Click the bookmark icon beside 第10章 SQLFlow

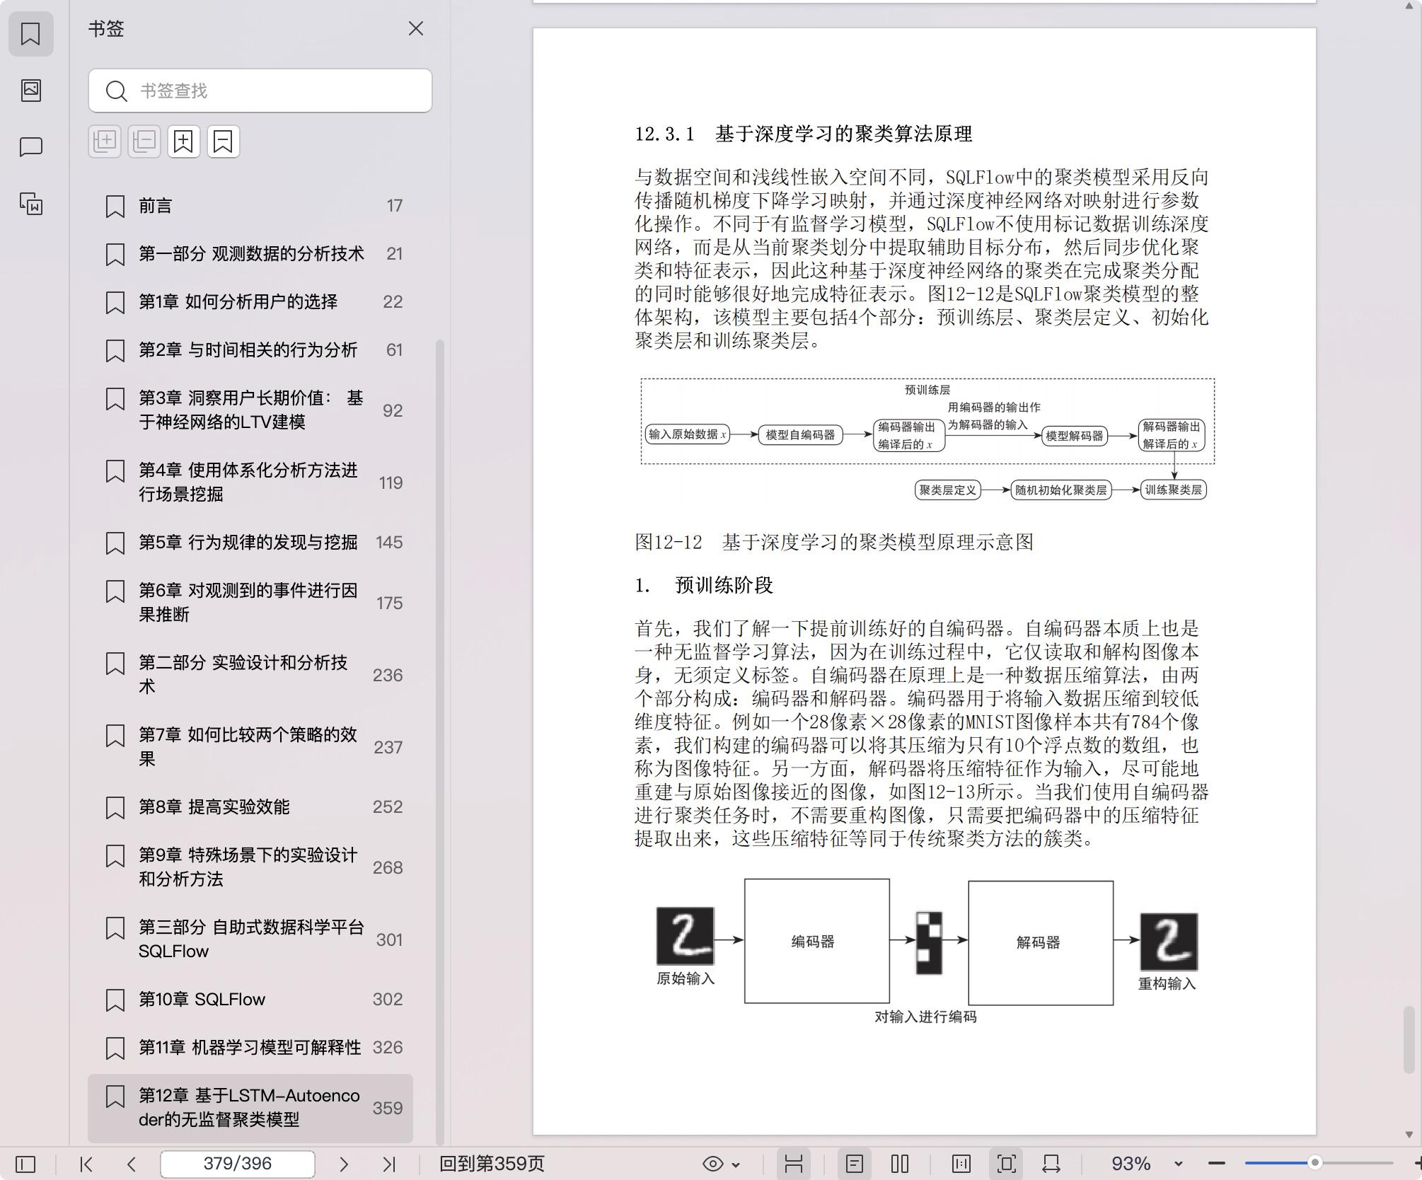[x=115, y=1000]
